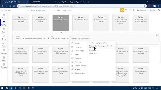Open the editor search magnifier
Image resolution: width=161 pixels, height=90 pixels.
(x=134, y=10)
